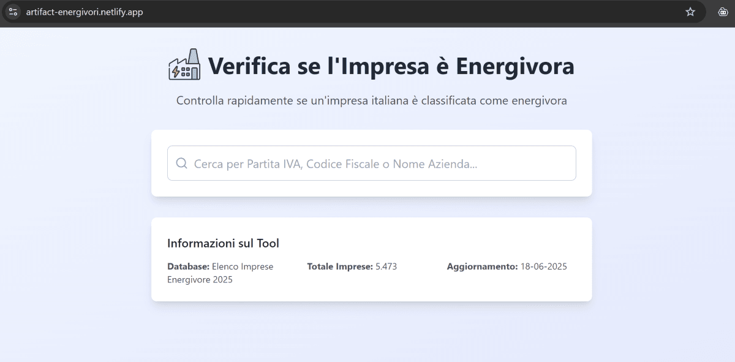Click the "Aggiornamento:" label
The image size is (735, 362).
pyautogui.click(x=482, y=266)
